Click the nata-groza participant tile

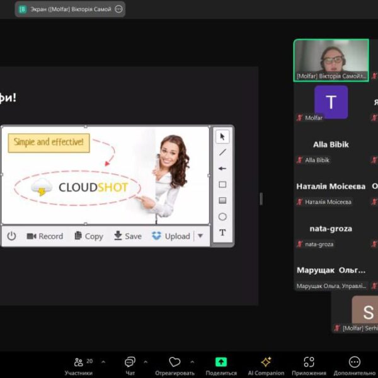coord(331,229)
